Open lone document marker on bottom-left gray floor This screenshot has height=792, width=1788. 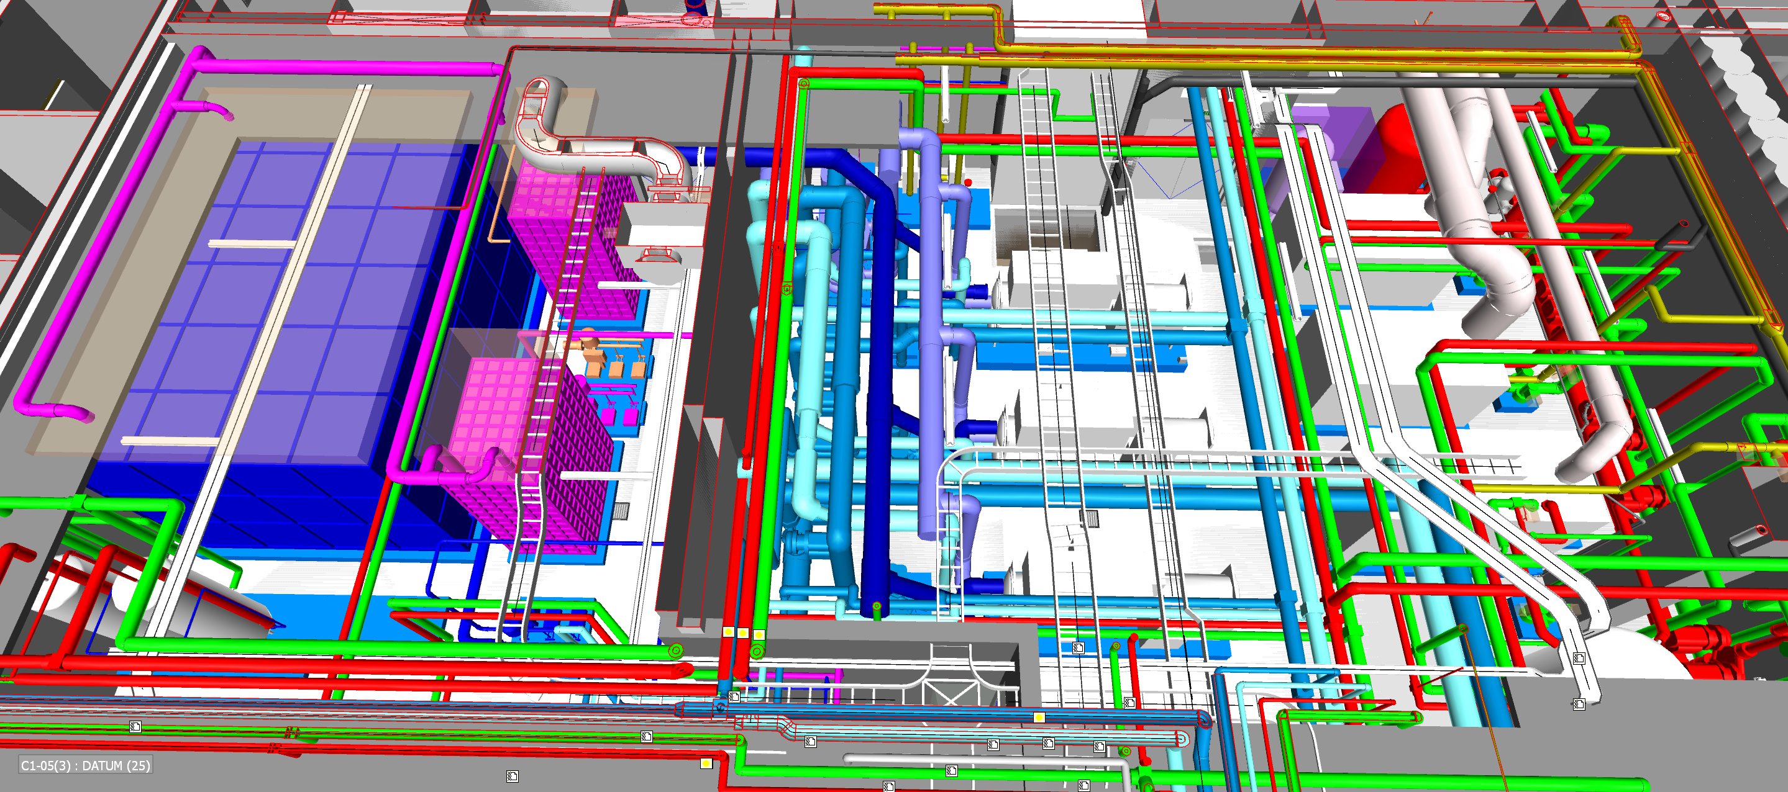(513, 776)
